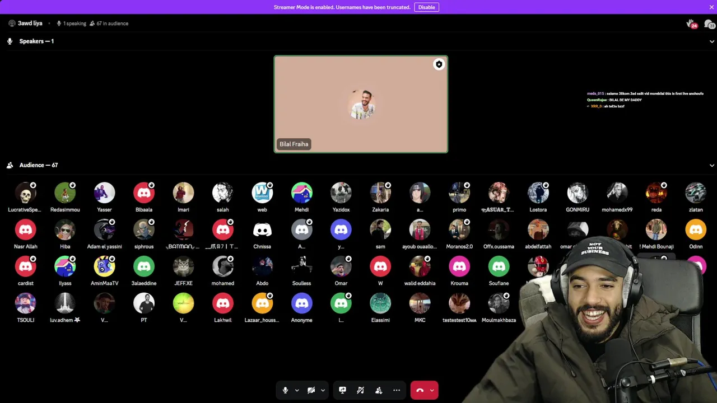Viewport: 717px width, 403px height.
Task: Open Lostora's avatar
Action: [538, 193]
